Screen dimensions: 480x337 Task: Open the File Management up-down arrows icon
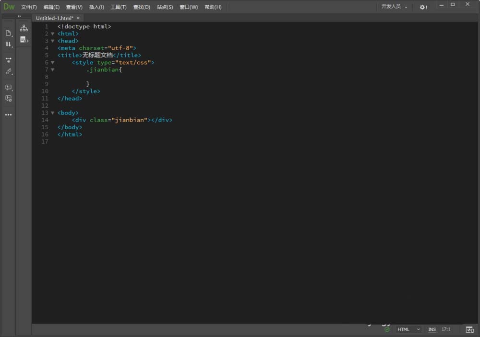pyautogui.click(x=8, y=44)
